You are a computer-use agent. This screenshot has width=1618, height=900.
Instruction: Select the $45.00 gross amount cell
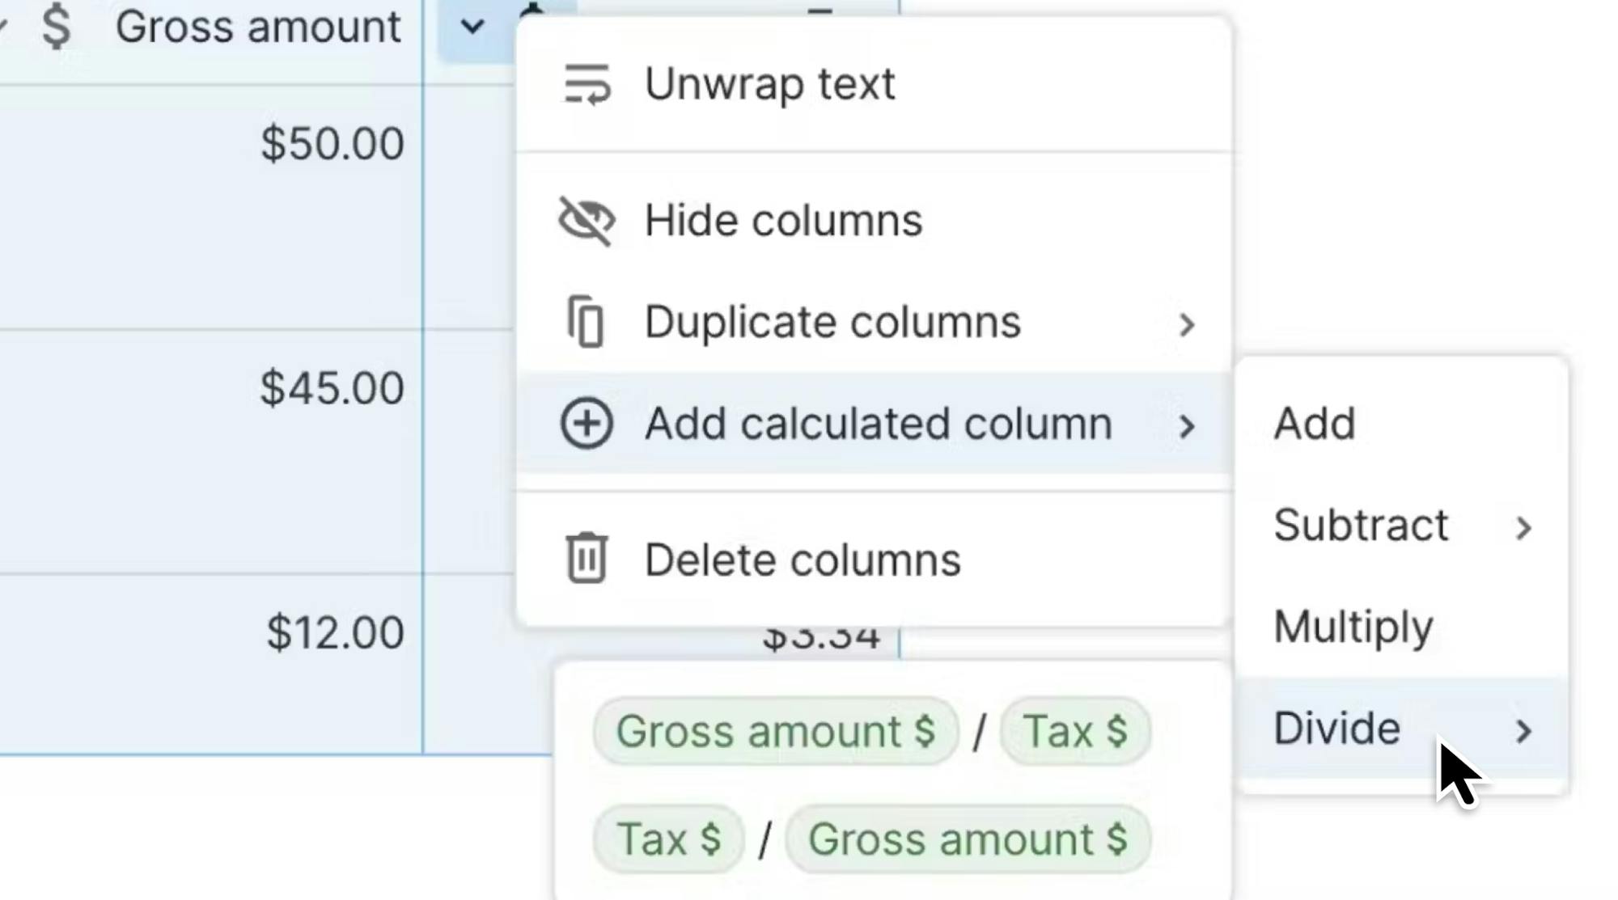coord(332,388)
